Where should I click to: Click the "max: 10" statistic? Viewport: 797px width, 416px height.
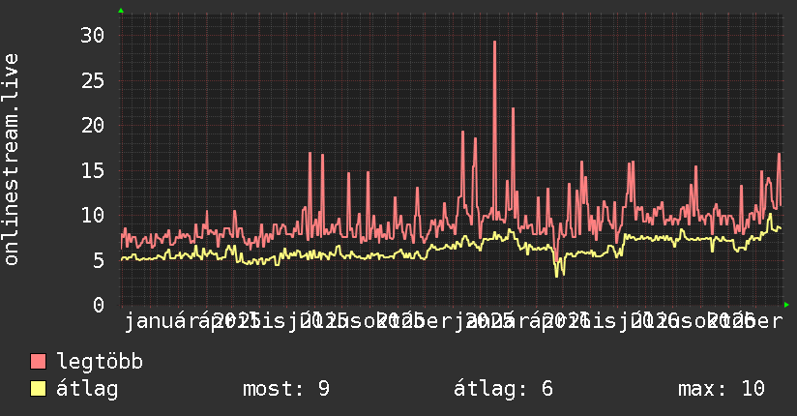(x=722, y=389)
